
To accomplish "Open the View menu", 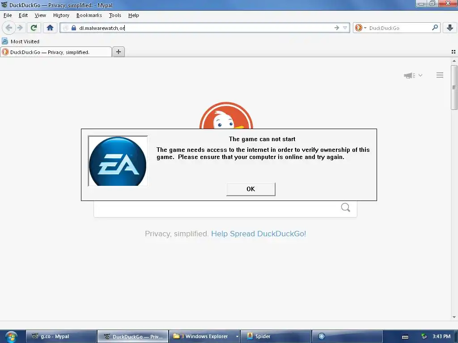I will click(40, 15).
